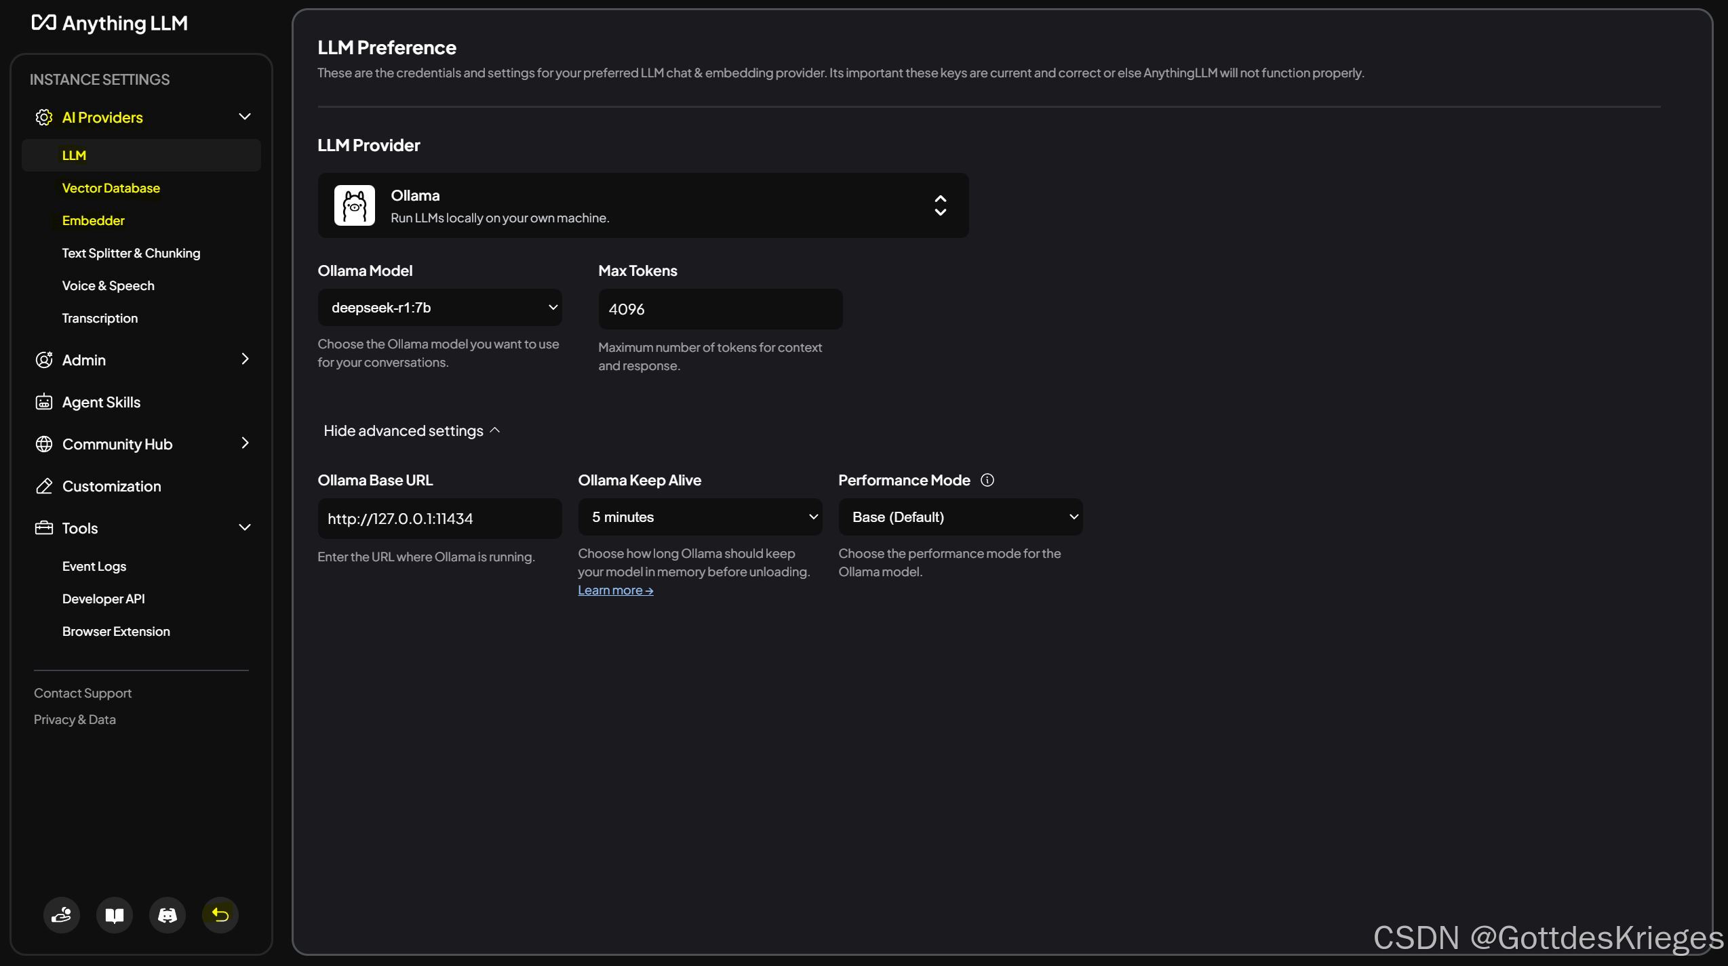Select Vector Database in sidebar

111,188
